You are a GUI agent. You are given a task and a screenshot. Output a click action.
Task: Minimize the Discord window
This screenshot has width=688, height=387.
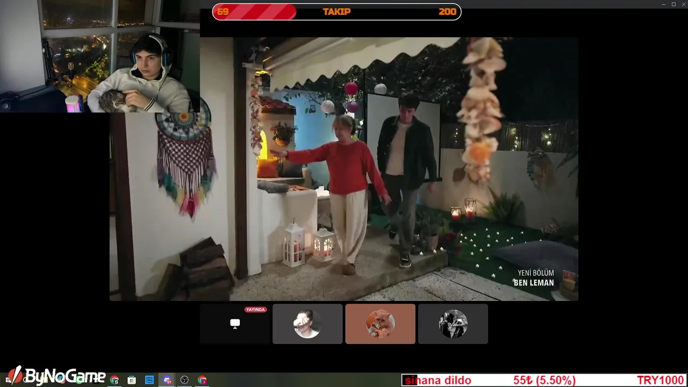click(x=663, y=4)
